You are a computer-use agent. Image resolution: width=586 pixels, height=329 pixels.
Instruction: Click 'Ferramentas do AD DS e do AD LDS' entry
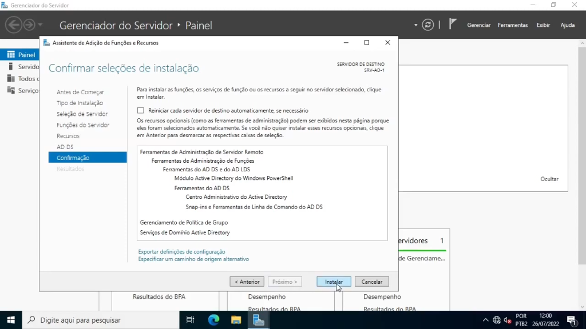click(206, 169)
